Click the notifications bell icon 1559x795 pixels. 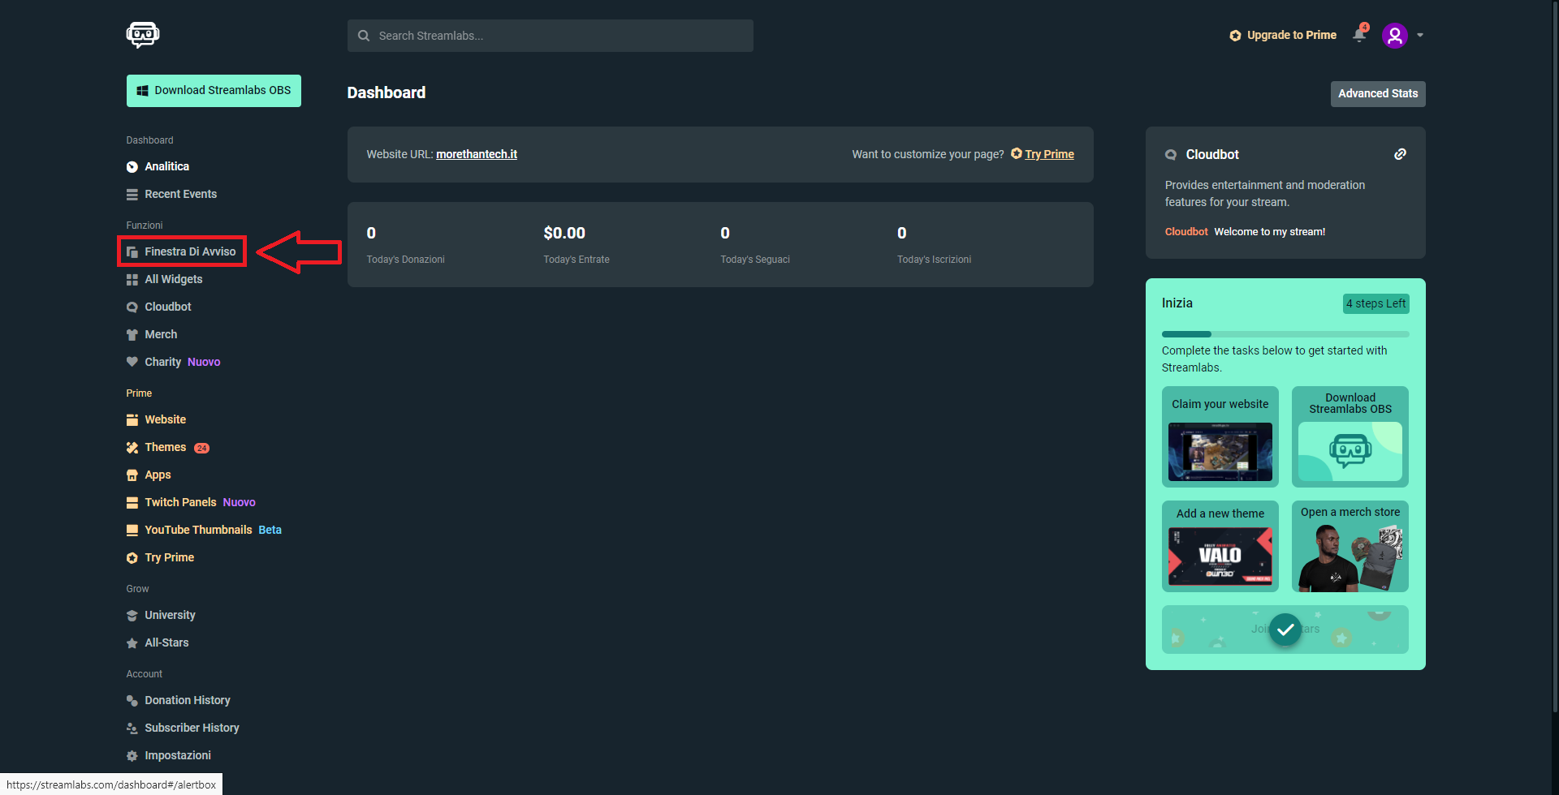[x=1359, y=35]
